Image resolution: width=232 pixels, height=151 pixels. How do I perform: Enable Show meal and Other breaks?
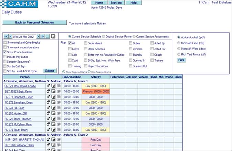4,42
